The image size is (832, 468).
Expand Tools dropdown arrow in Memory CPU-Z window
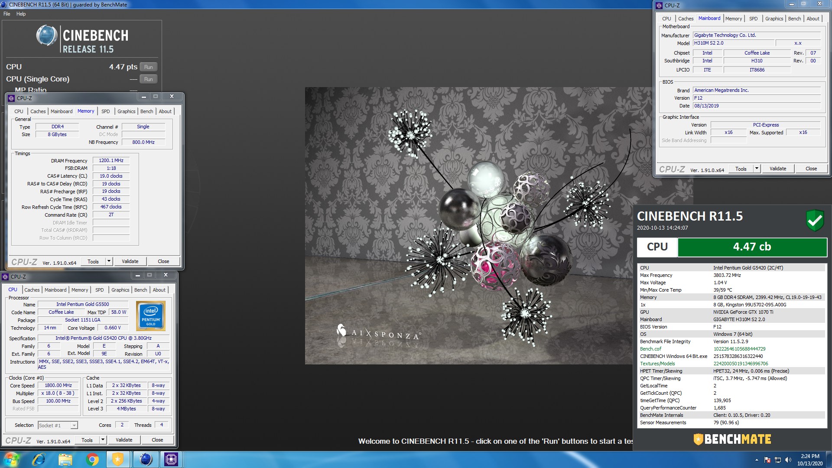pos(109,262)
